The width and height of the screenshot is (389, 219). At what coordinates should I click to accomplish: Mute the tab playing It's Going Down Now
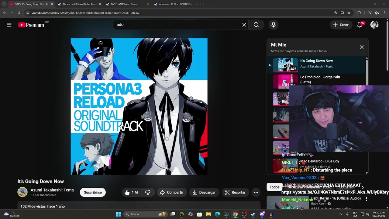(47, 4)
